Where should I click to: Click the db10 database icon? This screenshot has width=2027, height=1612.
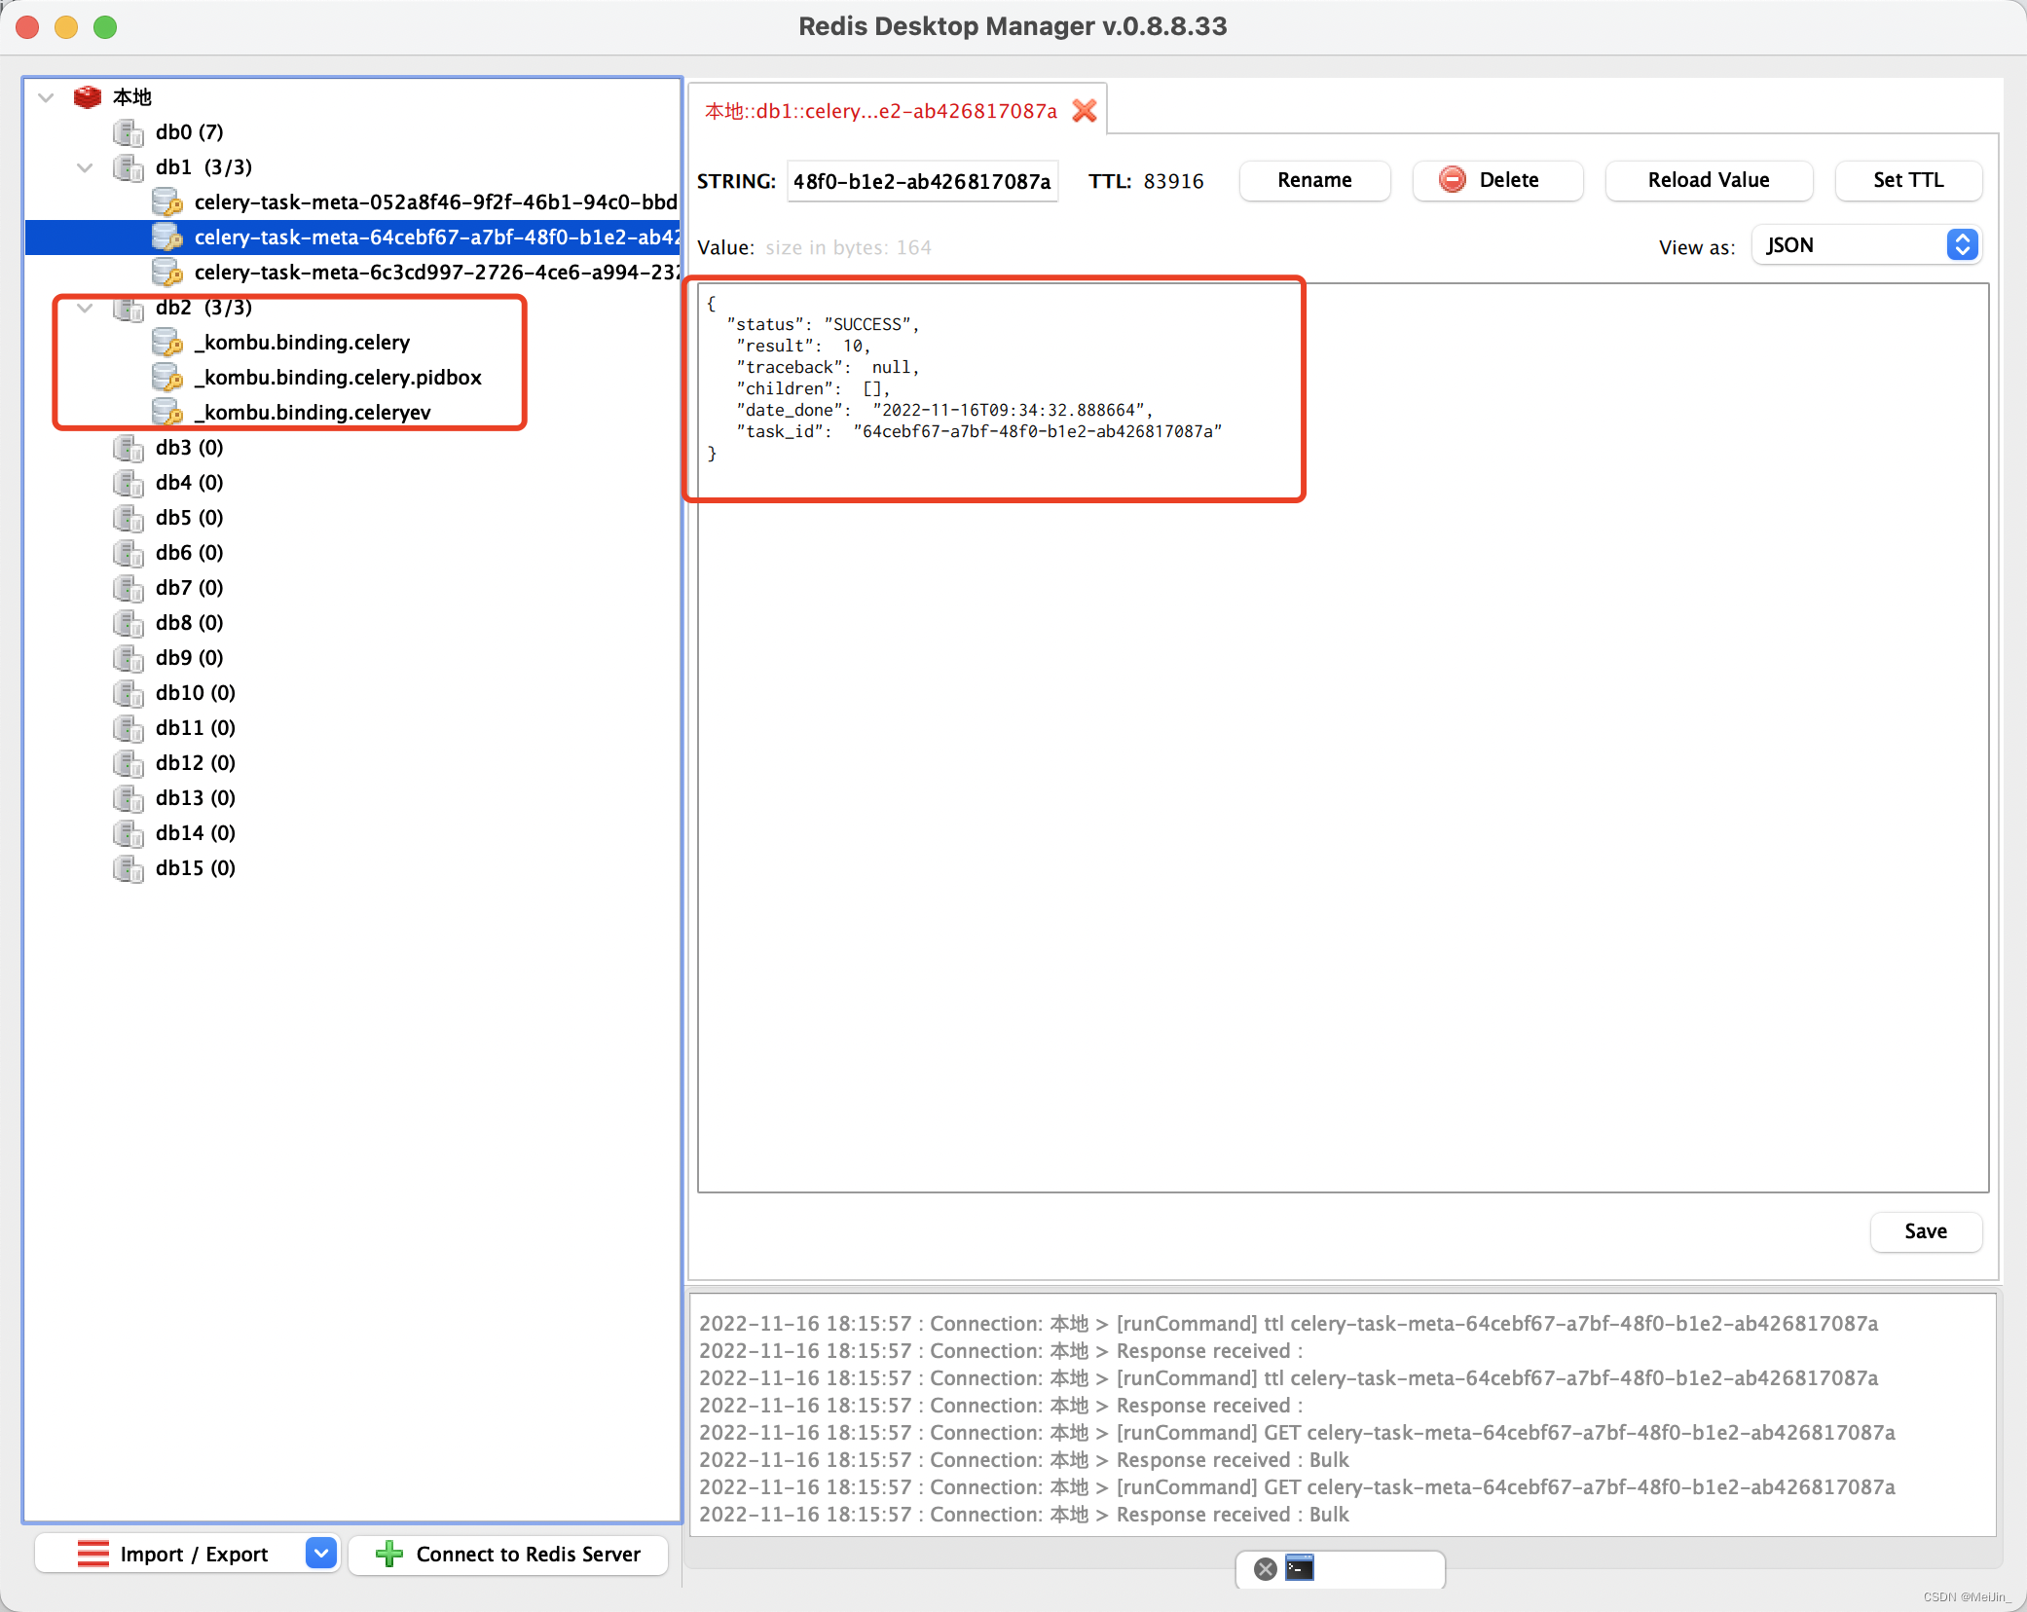(x=128, y=692)
